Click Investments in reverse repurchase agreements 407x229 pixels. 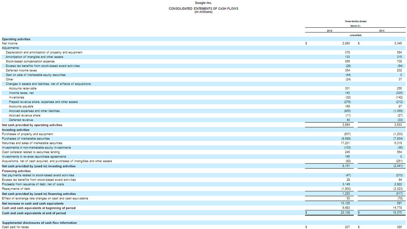click(34, 157)
